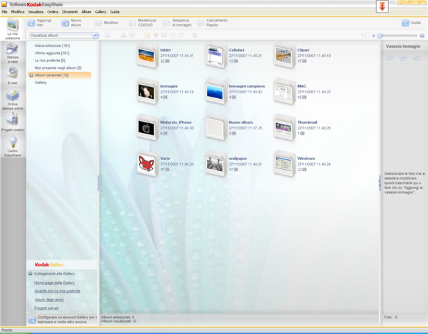This screenshot has height=334, width=428.
Task: Select the Cellulari album thumbnail
Action: [215, 56]
